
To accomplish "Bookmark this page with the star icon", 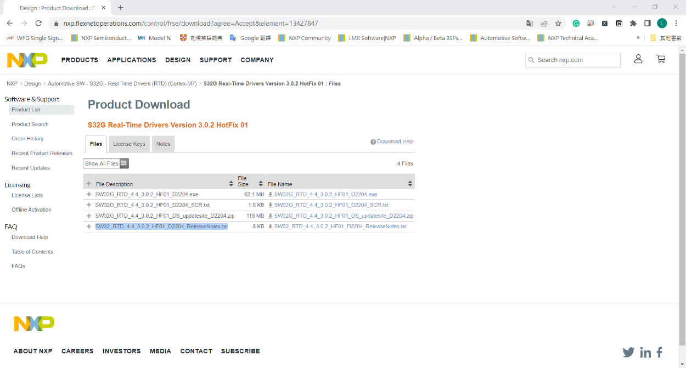I will click(558, 24).
